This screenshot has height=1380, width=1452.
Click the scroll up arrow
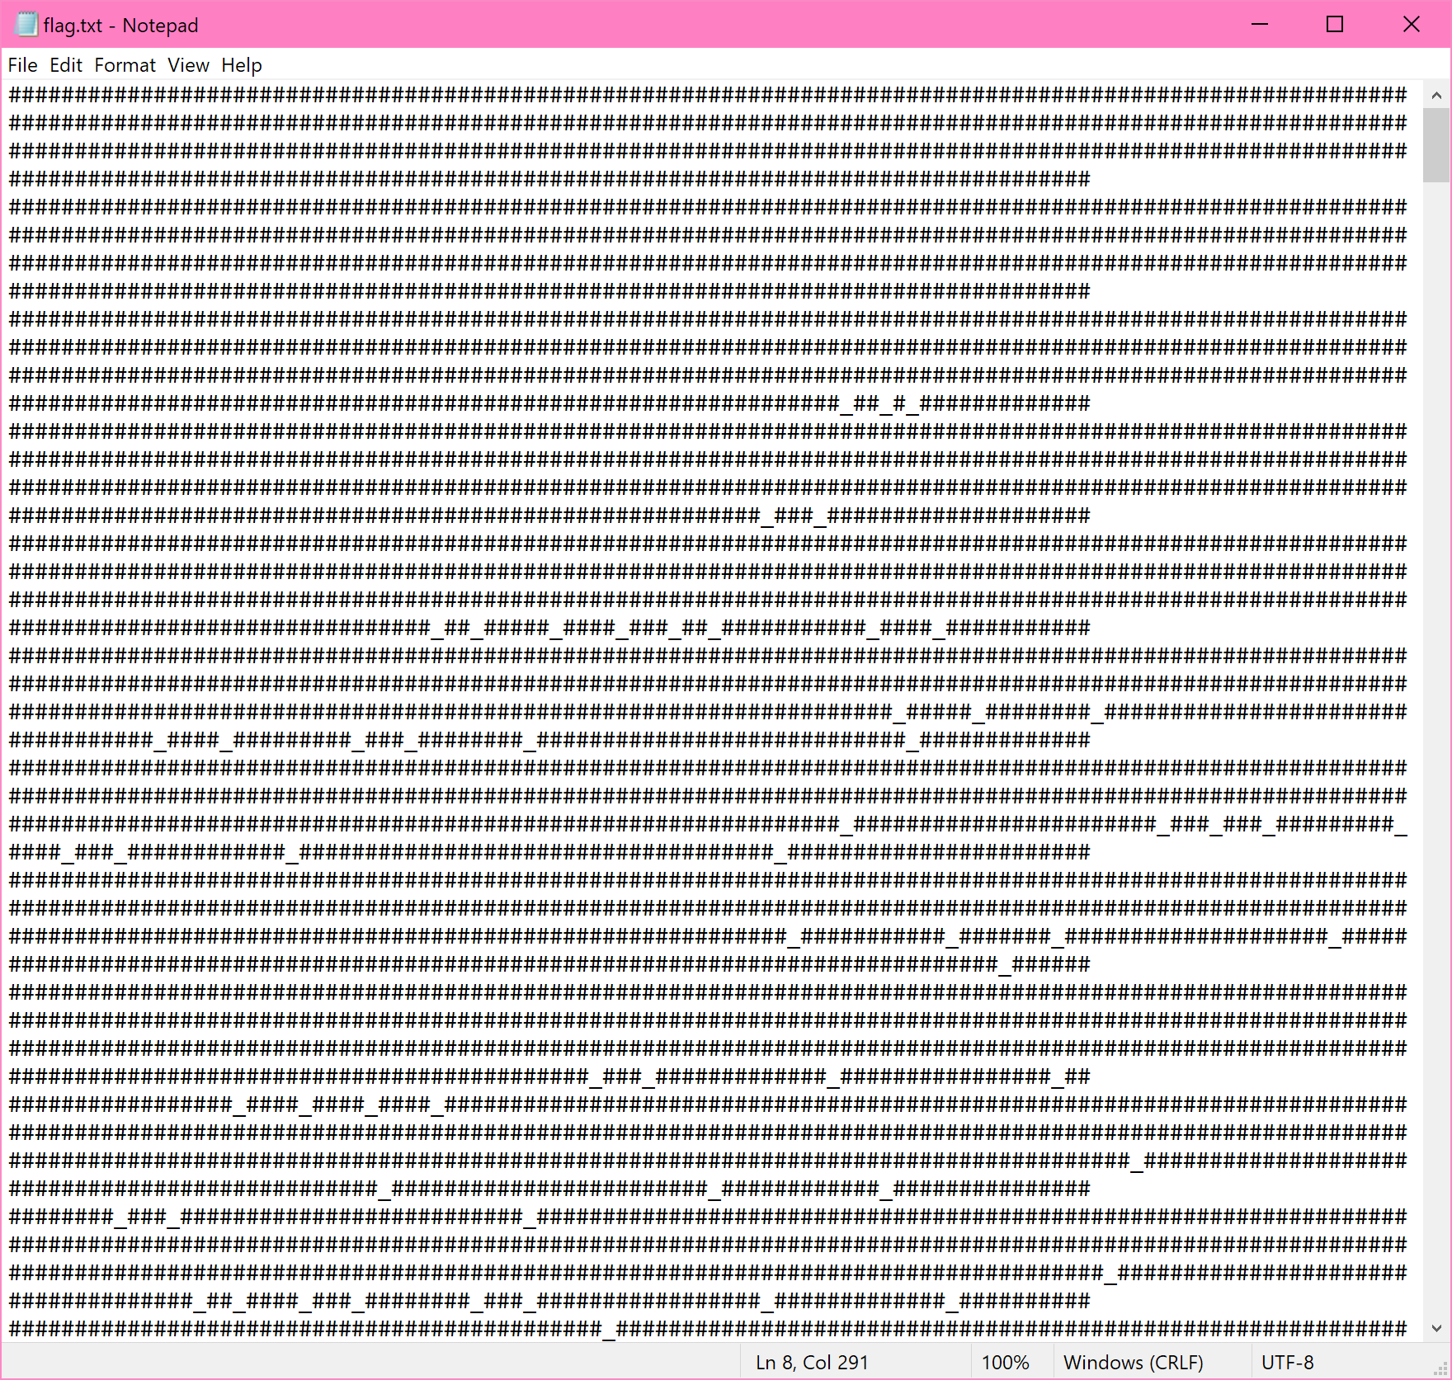[1436, 96]
